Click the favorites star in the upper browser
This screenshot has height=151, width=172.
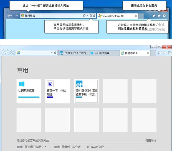click(x=159, y=16)
